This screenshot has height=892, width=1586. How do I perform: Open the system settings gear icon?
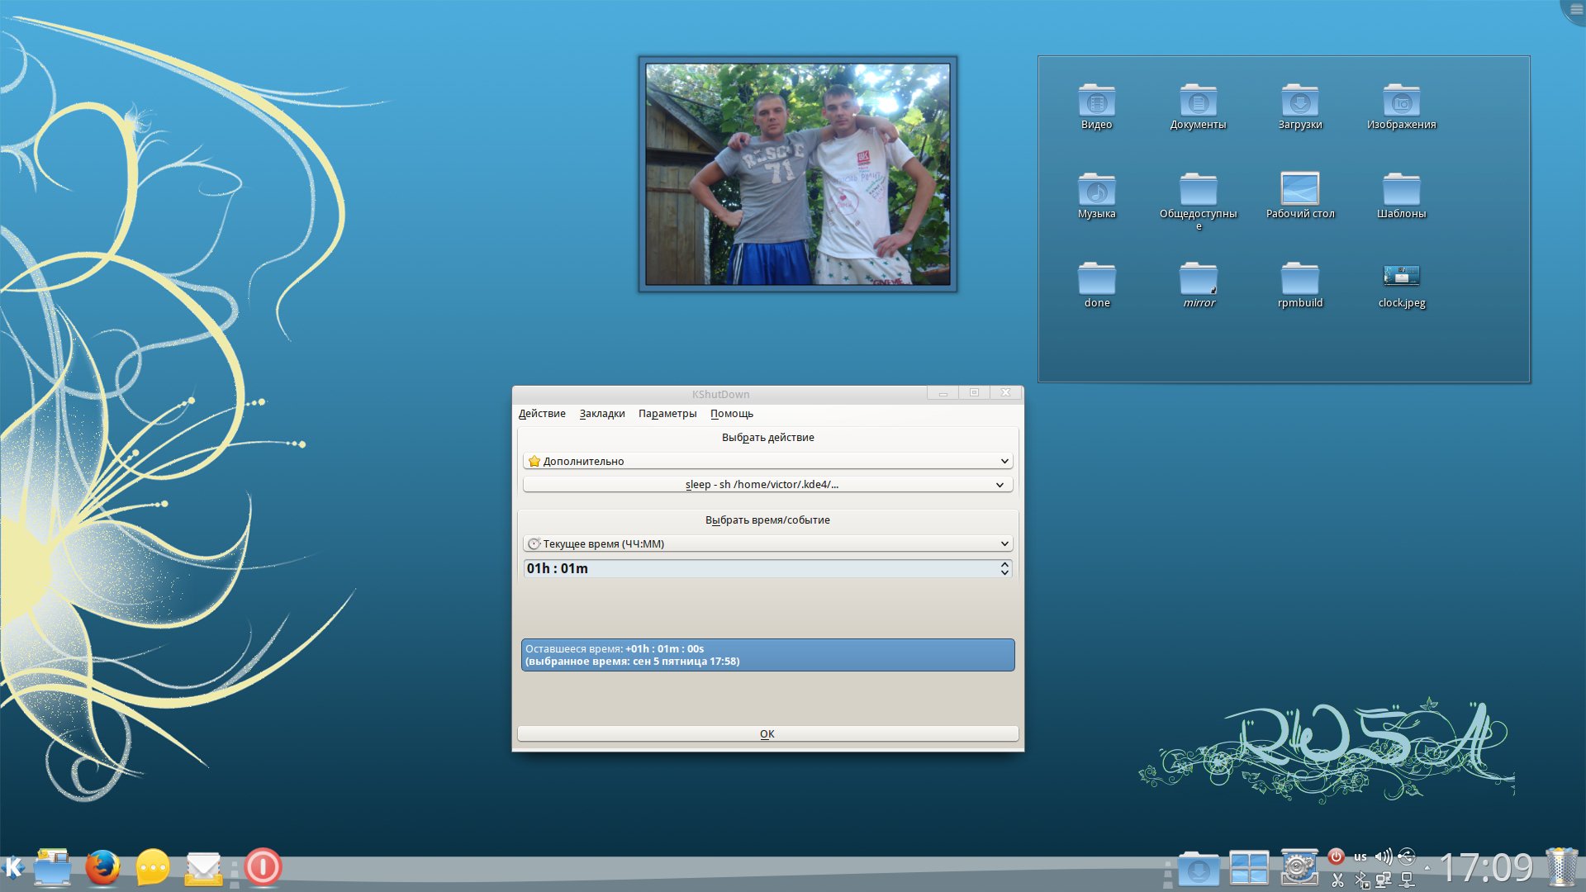coord(1299,867)
